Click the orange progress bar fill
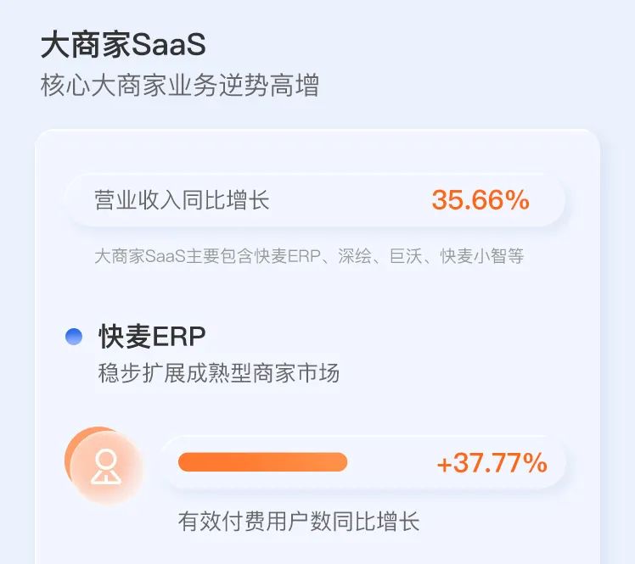 pyautogui.click(x=262, y=462)
